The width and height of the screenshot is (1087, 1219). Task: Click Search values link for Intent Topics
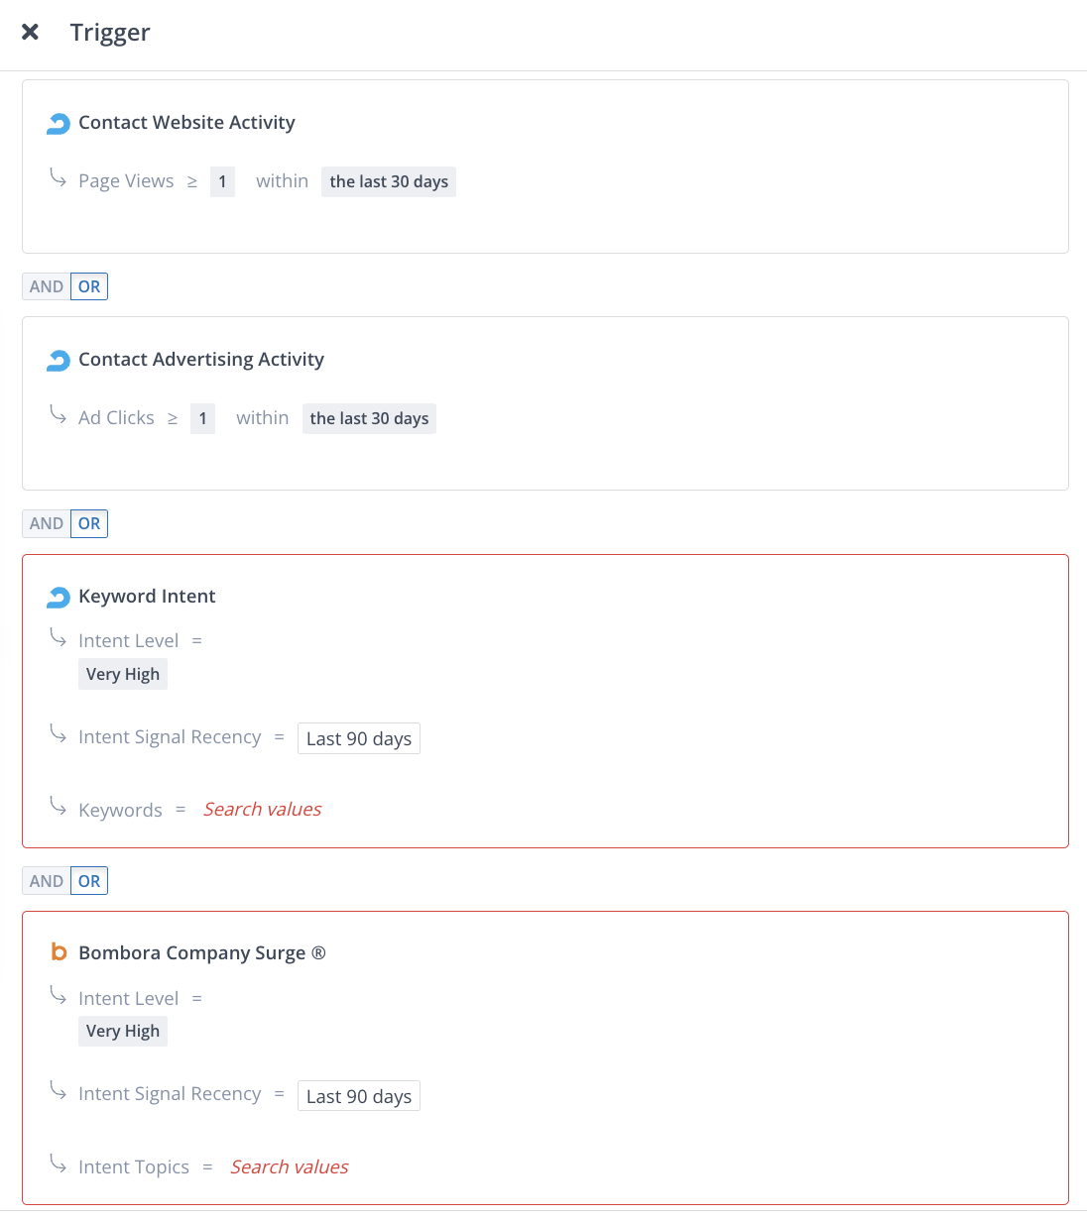point(289,1166)
